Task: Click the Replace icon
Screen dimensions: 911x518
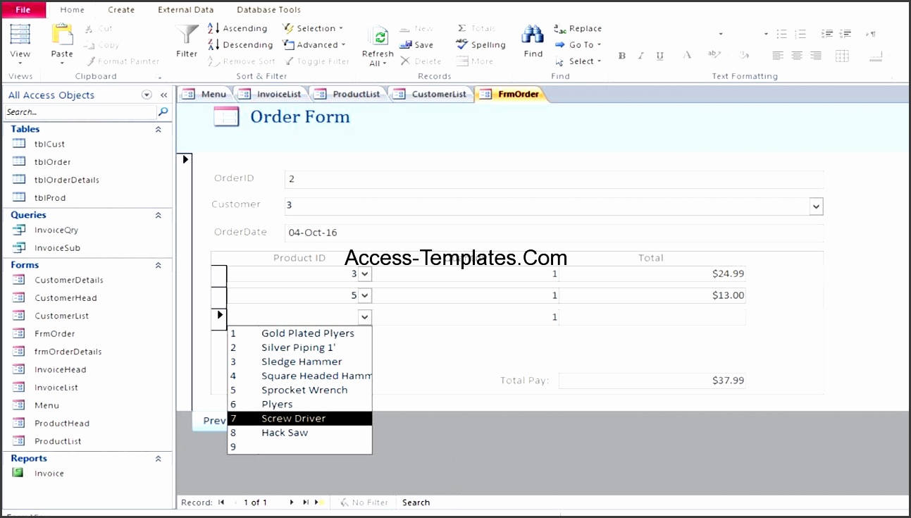Action: coord(561,28)
